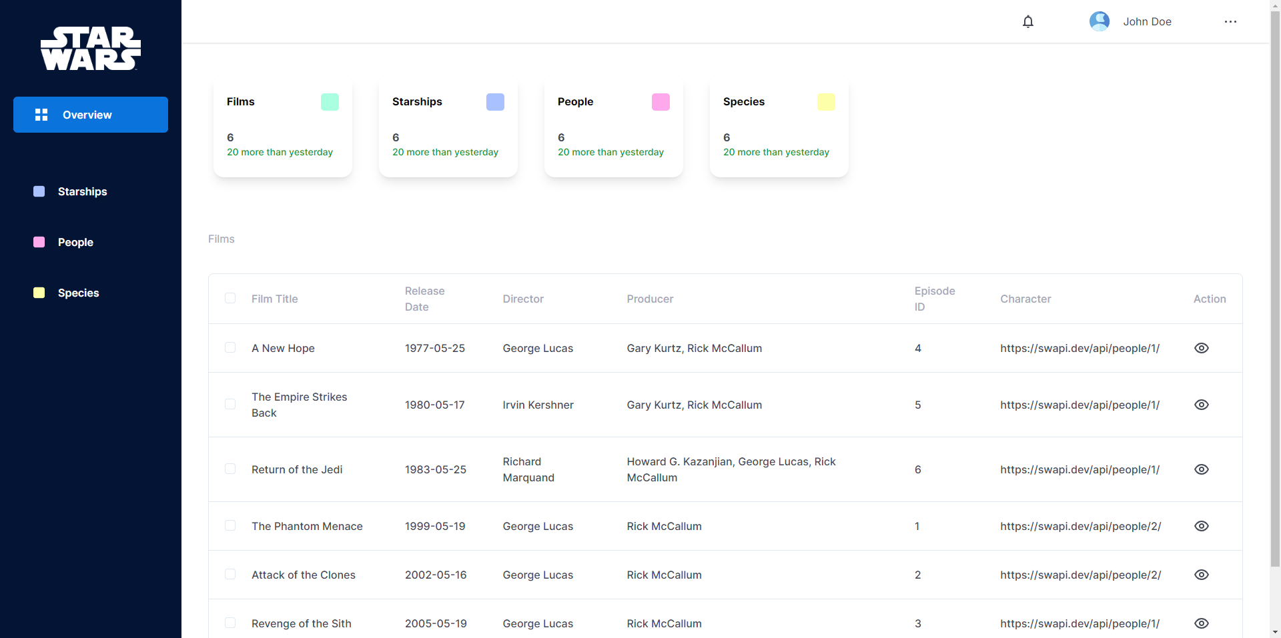Navigate to People in the sidebar
Image resolution: width=1281 pixels, height=638 pixels.
[75, 242]
